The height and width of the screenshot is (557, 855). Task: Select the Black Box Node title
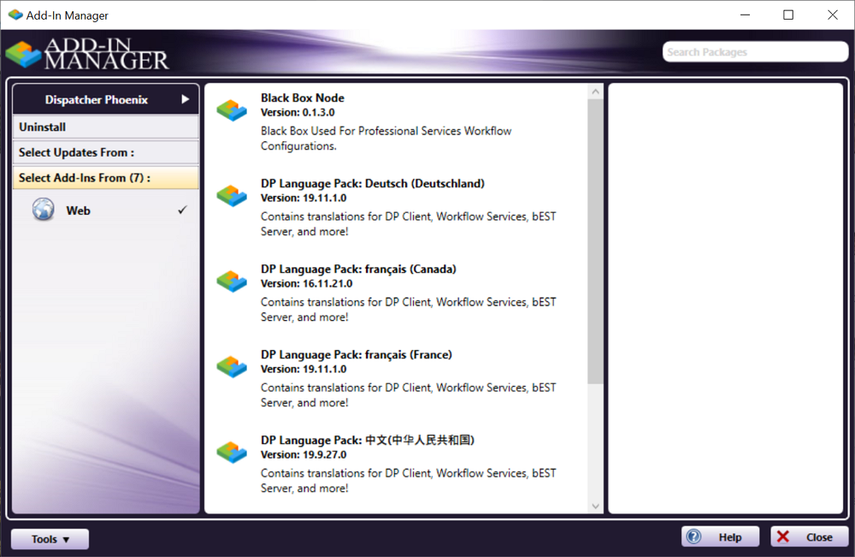click(302, 98)
